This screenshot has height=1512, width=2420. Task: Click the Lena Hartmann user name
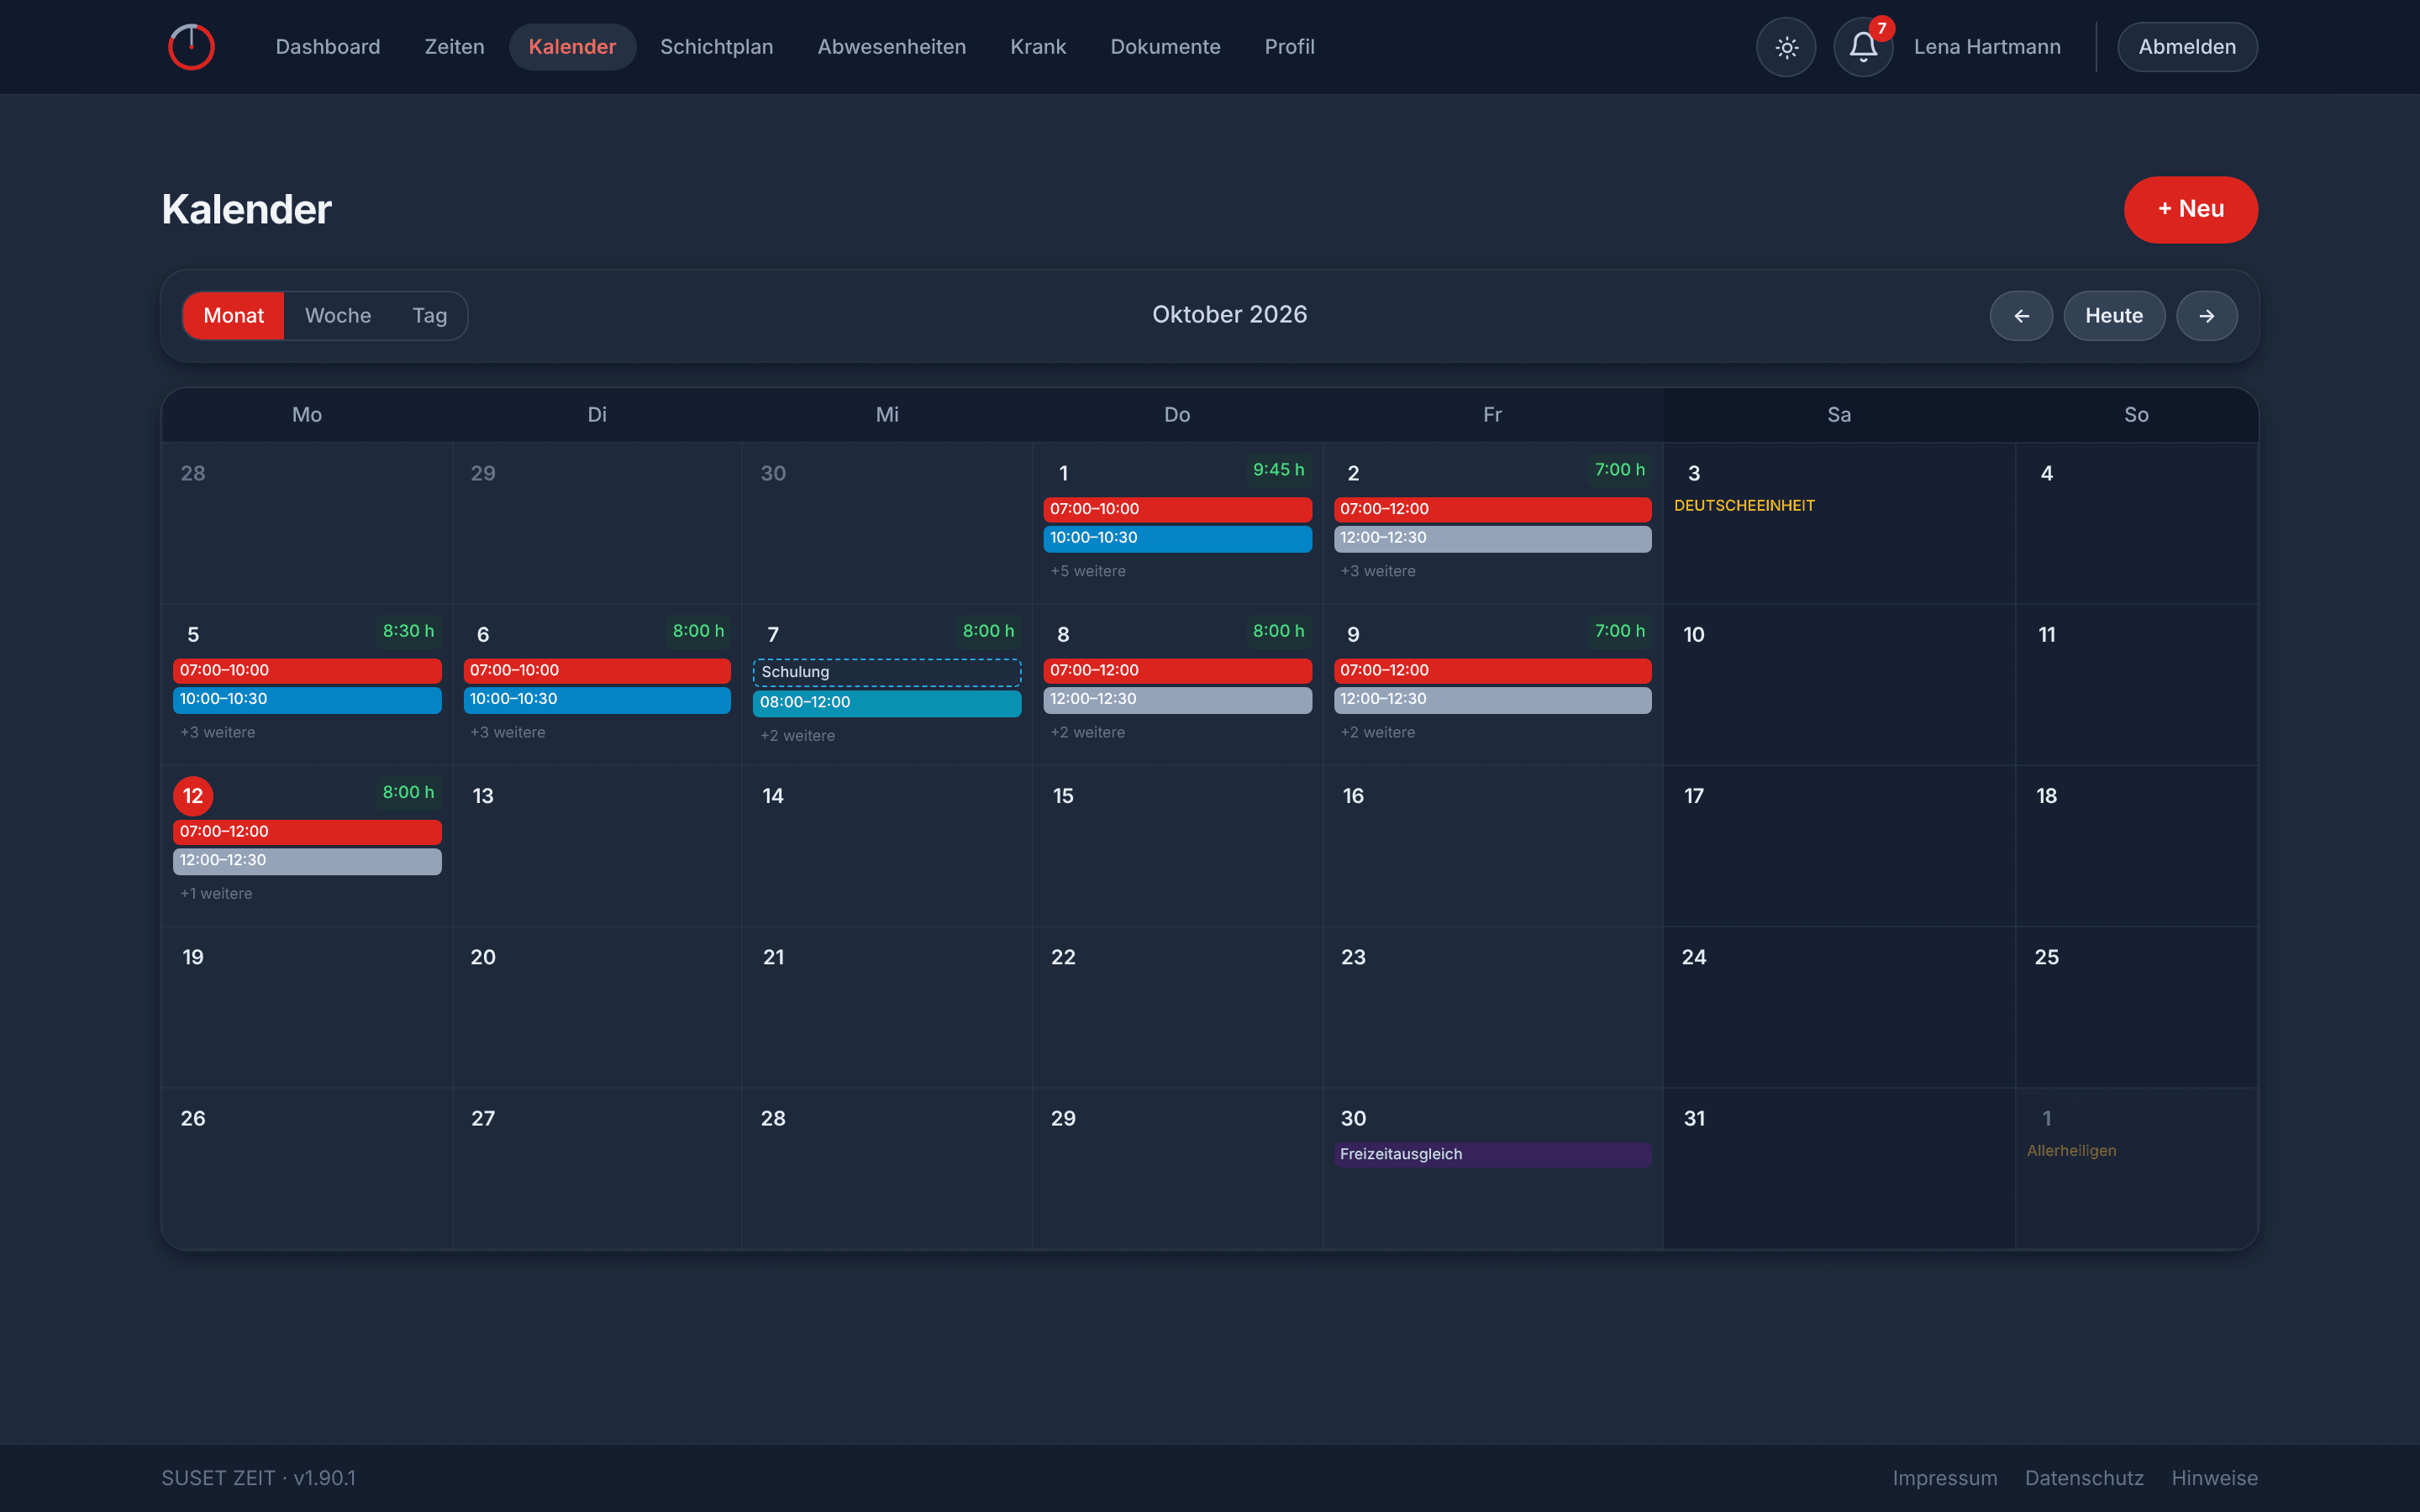coord(1987,47)
